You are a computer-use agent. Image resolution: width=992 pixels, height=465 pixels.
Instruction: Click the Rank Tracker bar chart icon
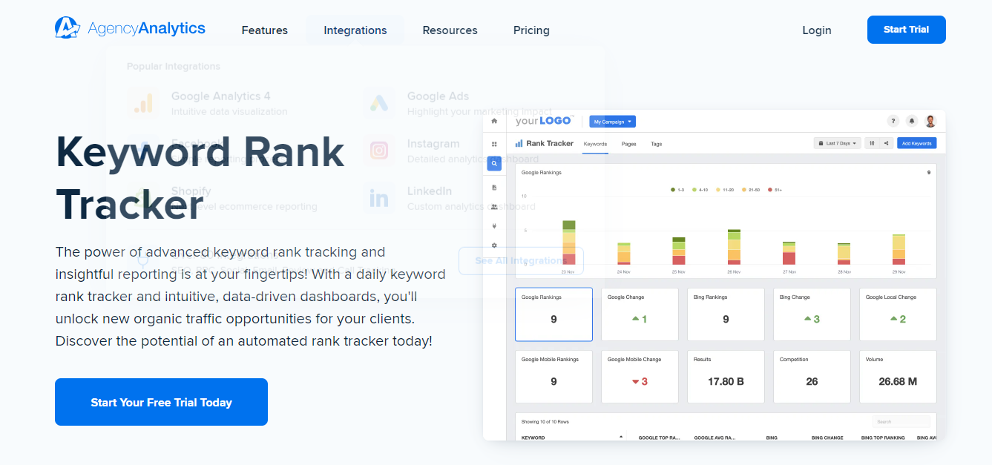tap(519, 143)
